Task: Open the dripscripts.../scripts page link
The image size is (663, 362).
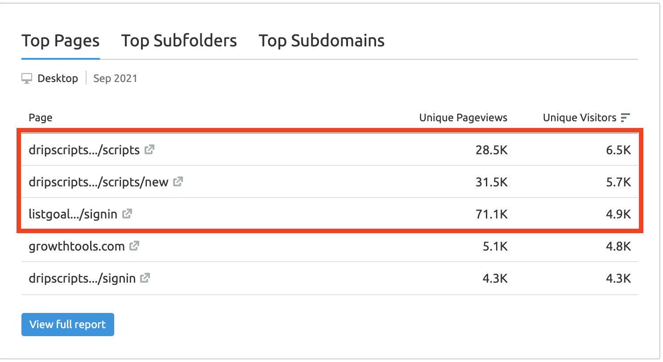Action: tap(84, 150)
